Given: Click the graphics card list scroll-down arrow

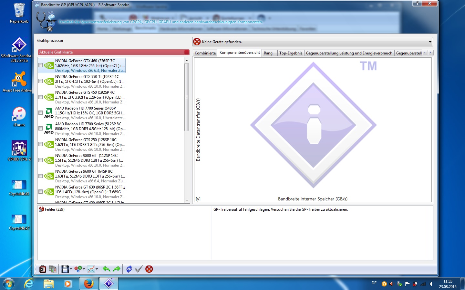Looking at the screenshot, I should [x=187, y=200].
